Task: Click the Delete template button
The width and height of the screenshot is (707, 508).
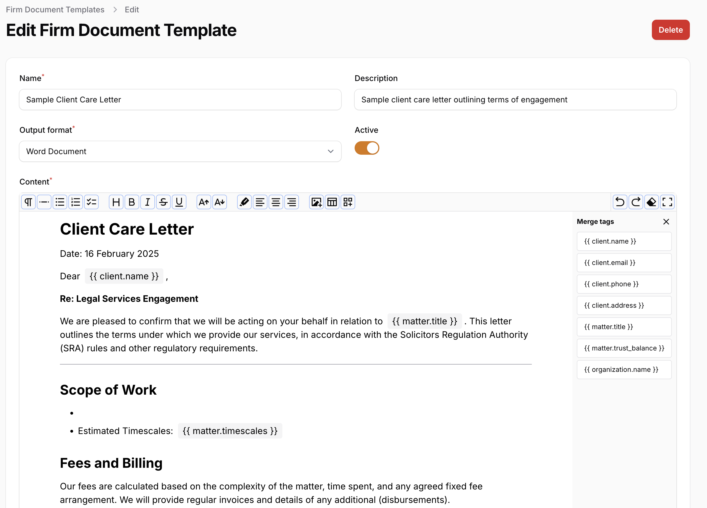Action: (x=671, y=30)
